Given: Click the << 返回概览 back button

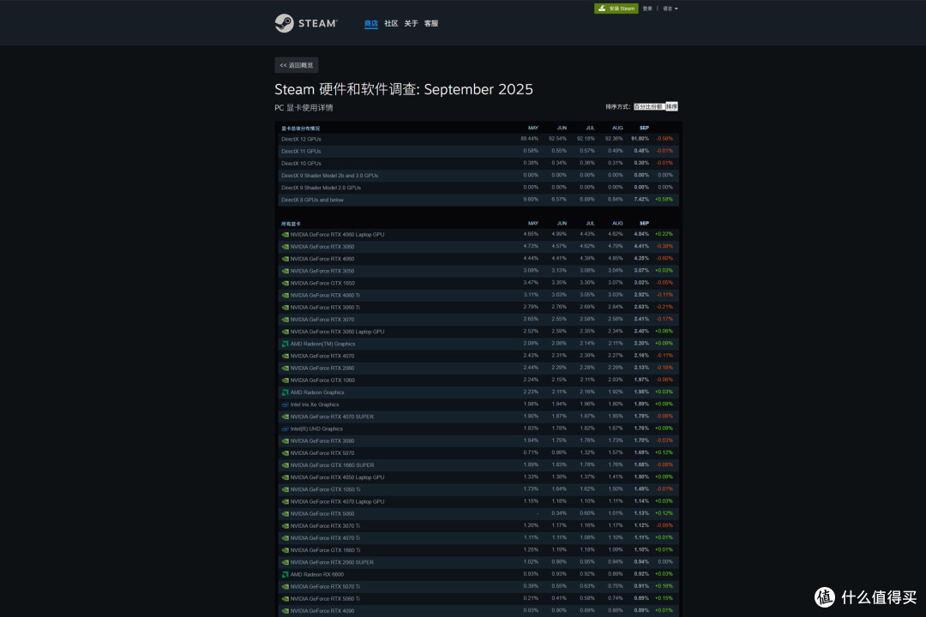Looking at the screenshot, I should [297, 65].
